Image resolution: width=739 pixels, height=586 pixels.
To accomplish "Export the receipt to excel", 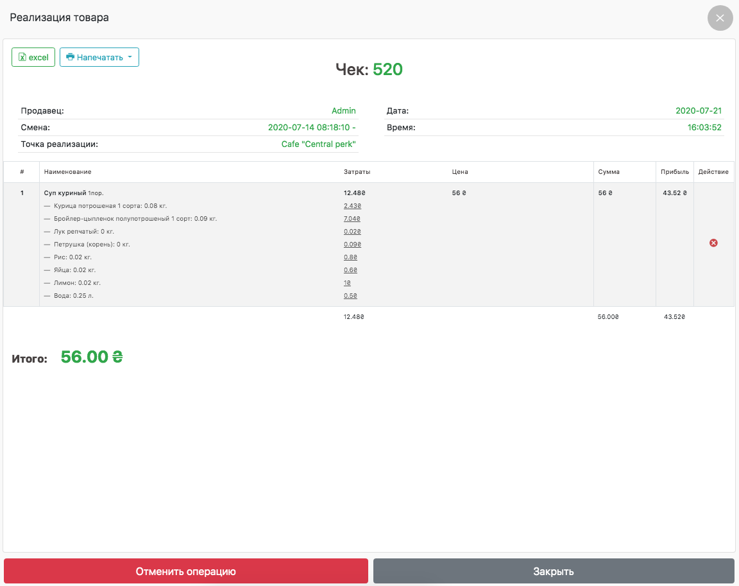I will click(x=33, y=57).
